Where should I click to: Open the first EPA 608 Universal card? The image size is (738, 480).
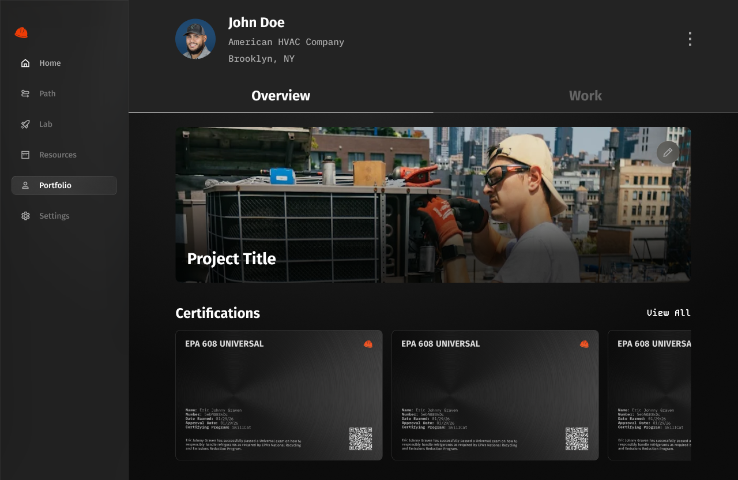(278, 395)
